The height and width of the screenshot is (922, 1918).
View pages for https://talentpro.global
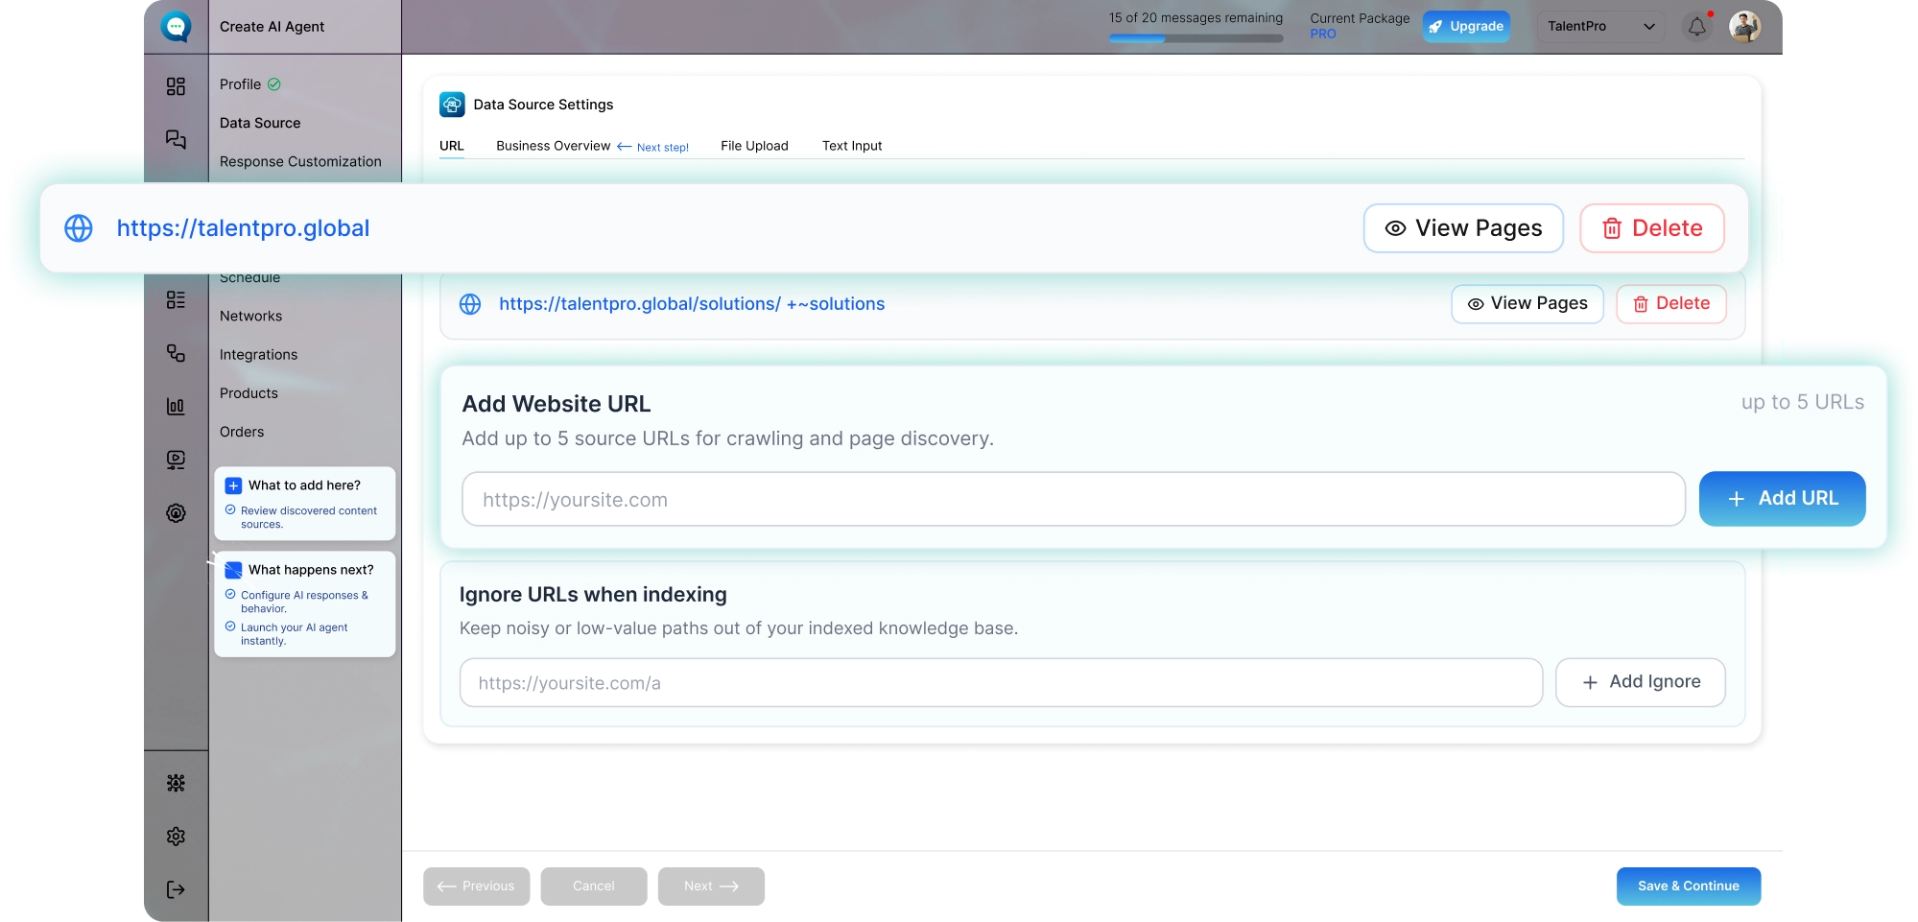pos(1463,228)
